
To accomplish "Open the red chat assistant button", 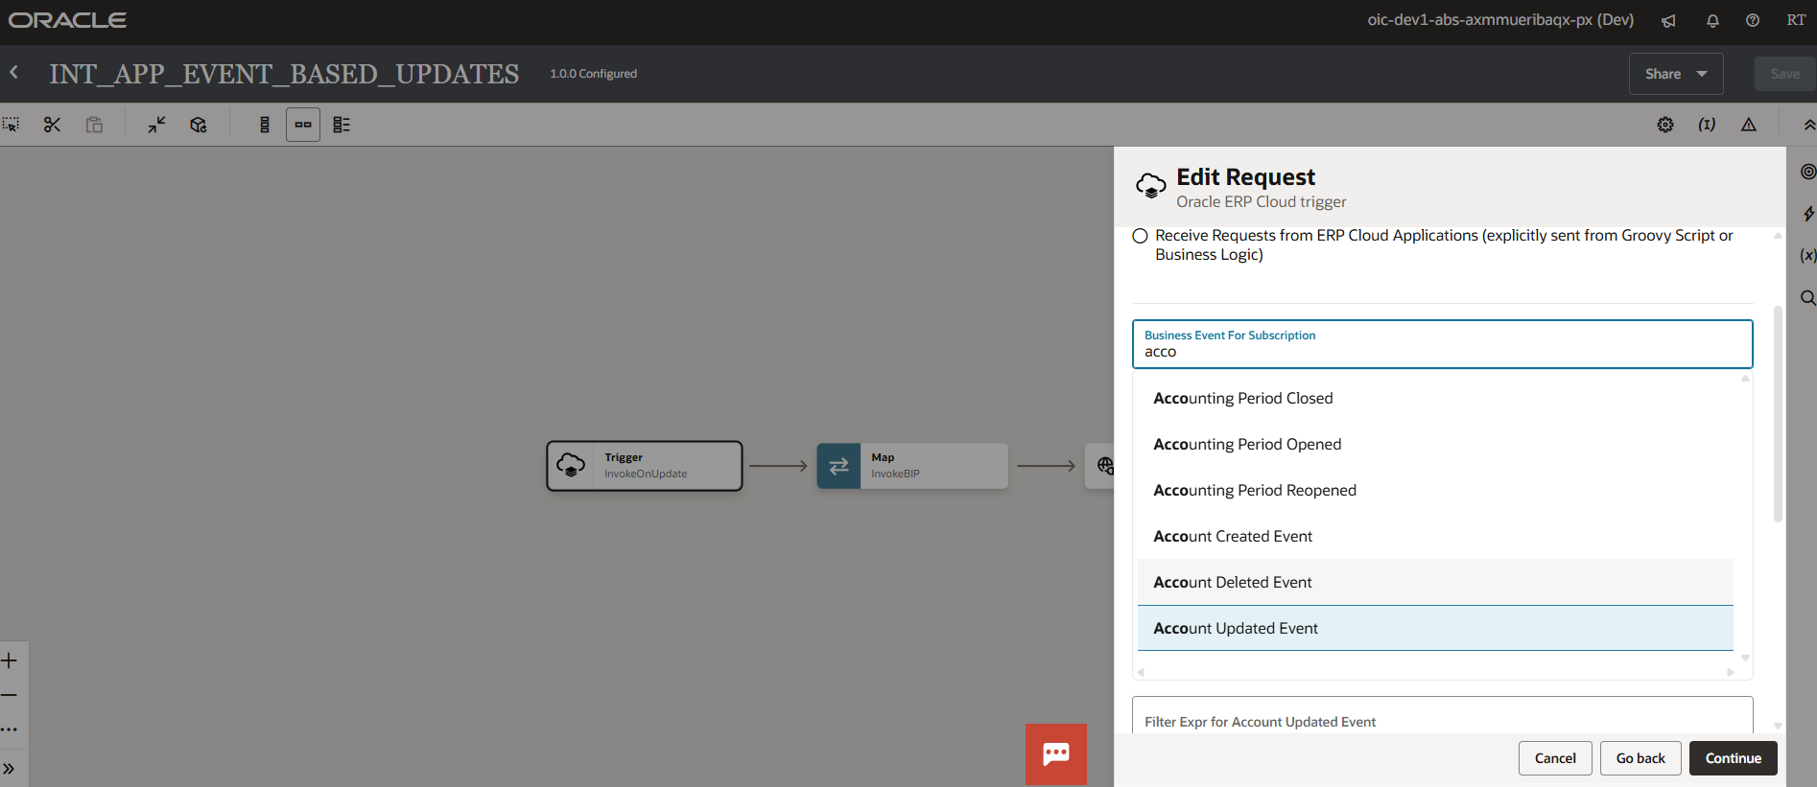I will point(1056,754).
